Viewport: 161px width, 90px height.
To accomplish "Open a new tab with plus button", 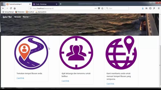I will pyautogui.click(x=61, y=4).
